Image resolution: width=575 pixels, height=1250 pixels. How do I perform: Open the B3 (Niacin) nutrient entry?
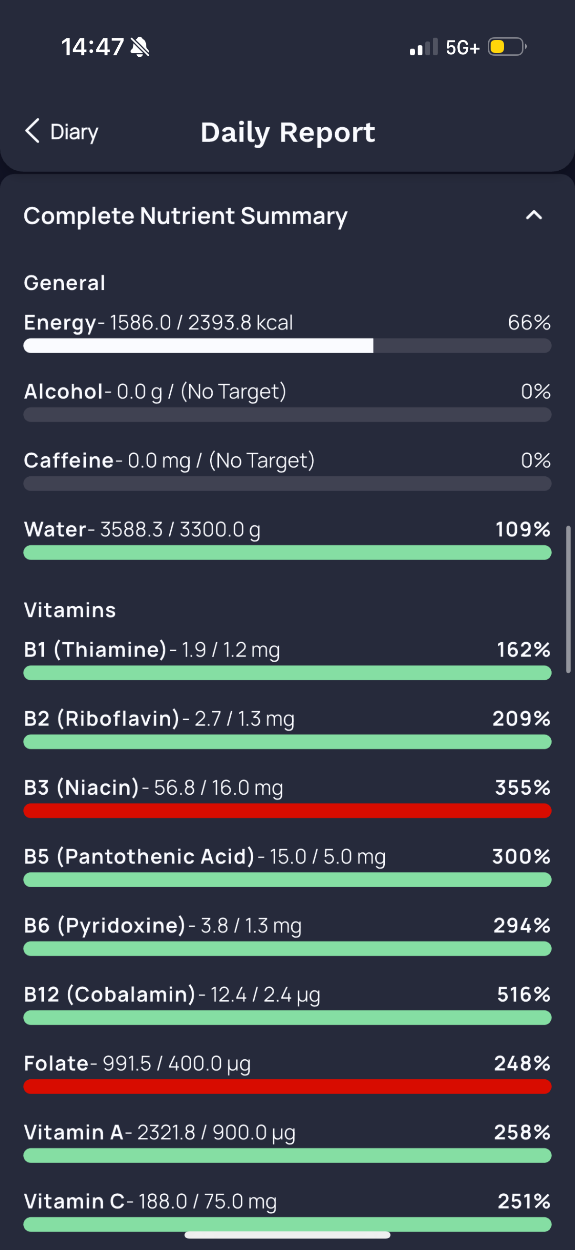point(287,797)
